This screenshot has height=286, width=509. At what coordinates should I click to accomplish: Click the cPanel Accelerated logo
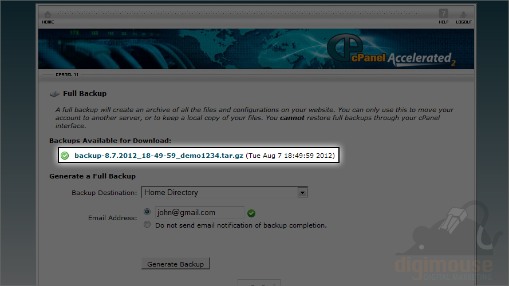point(391,50)
